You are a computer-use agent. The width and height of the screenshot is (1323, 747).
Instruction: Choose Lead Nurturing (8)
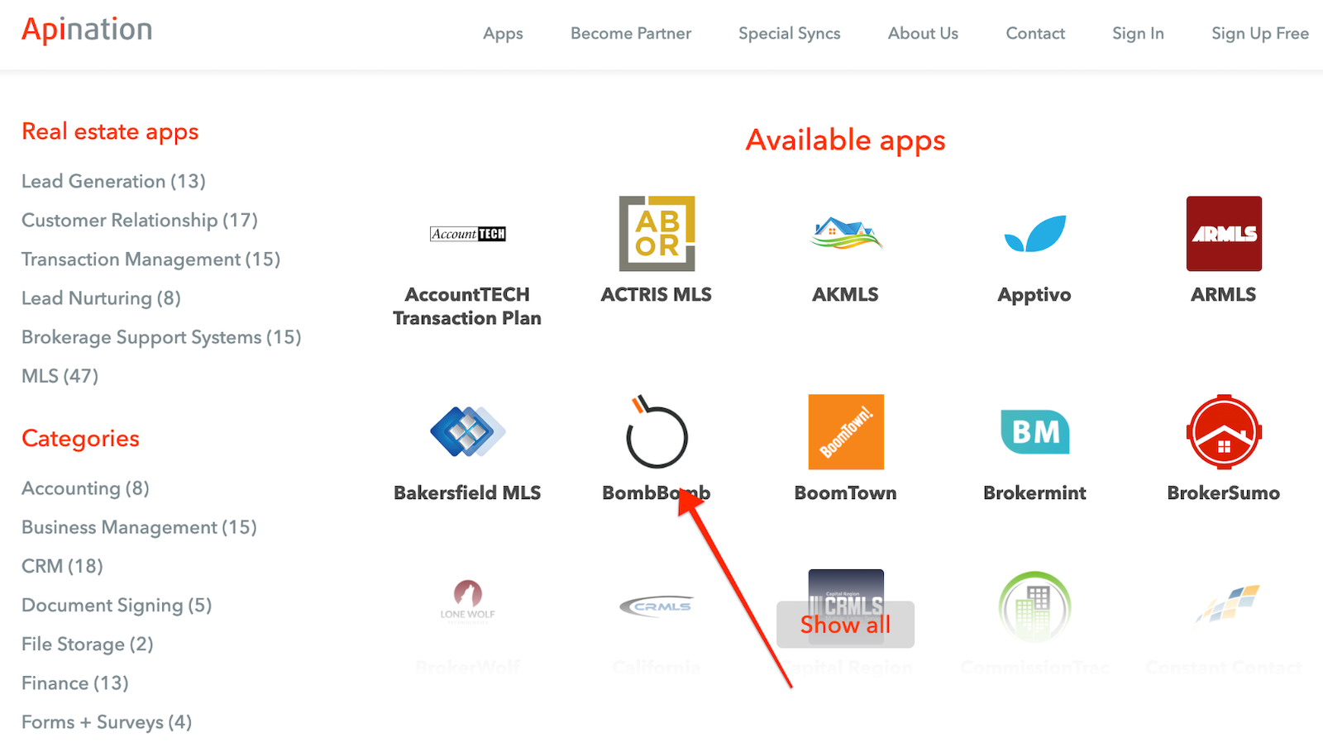pos(101,298)
